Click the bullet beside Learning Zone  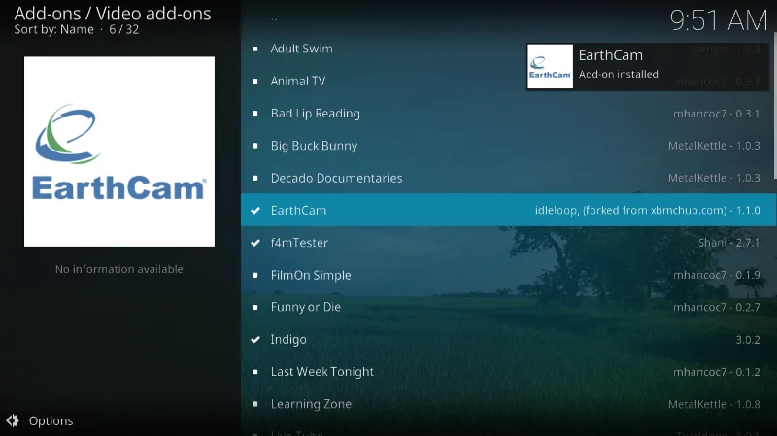tap(255, 404)
